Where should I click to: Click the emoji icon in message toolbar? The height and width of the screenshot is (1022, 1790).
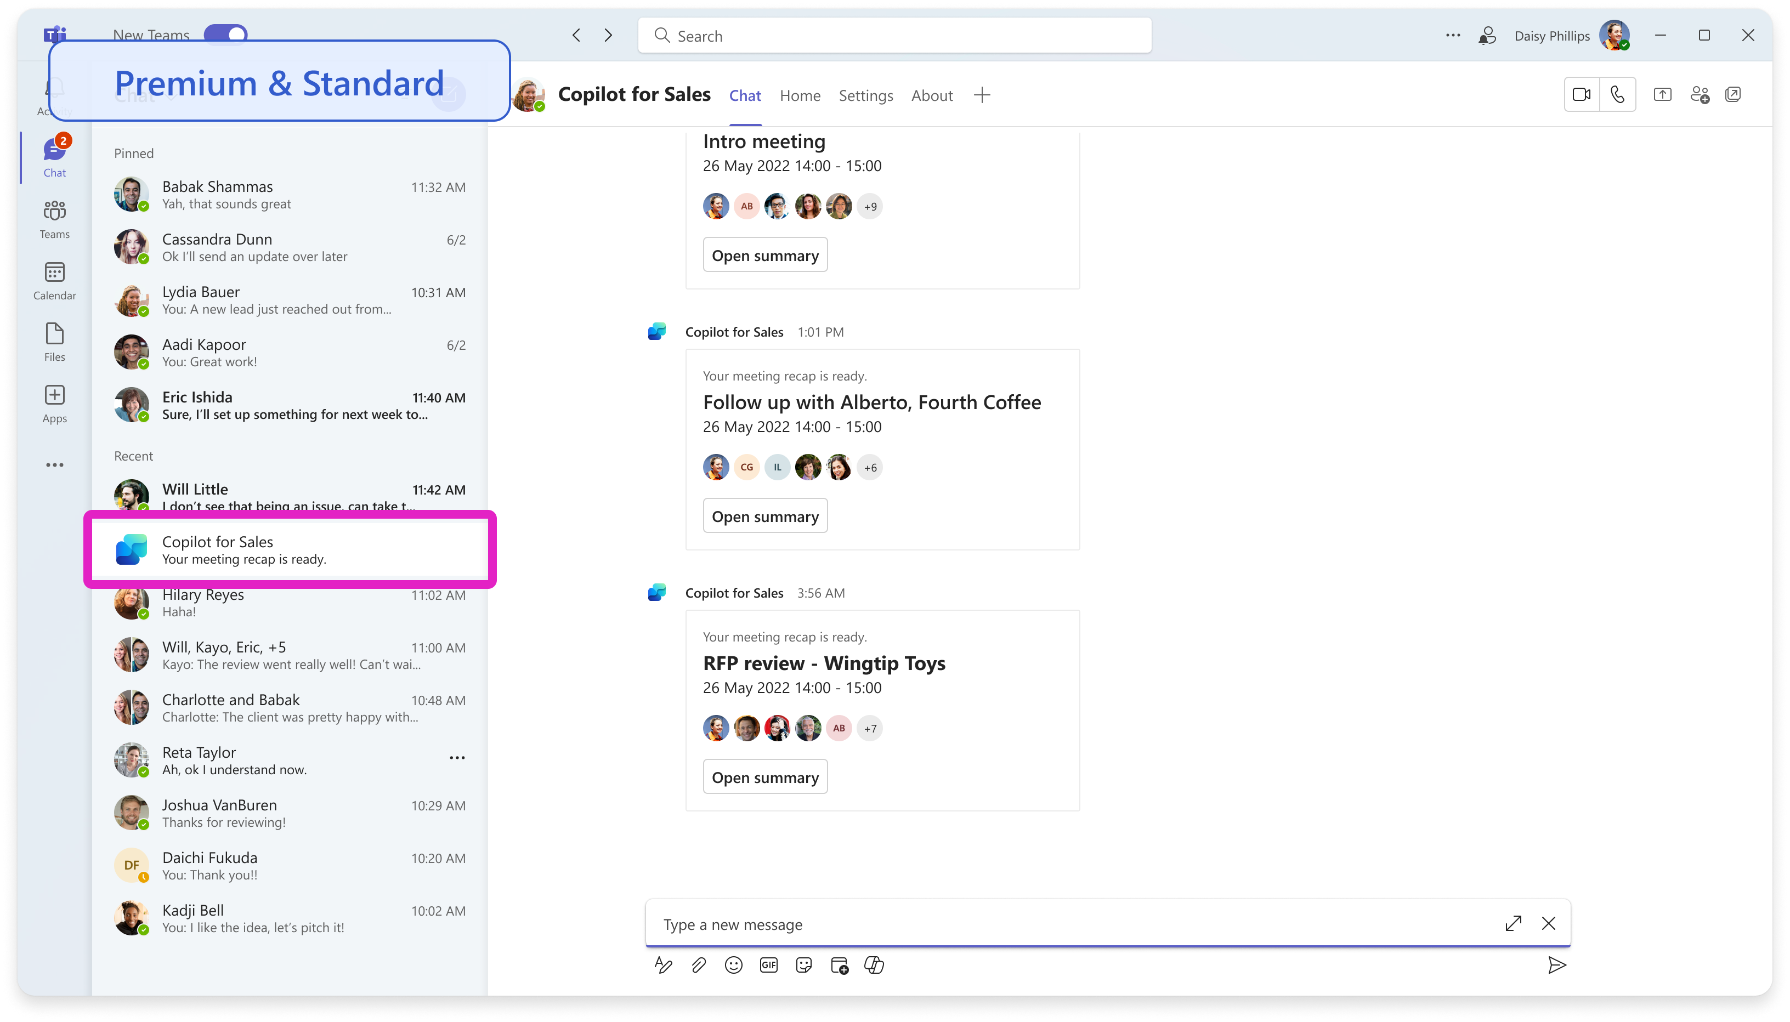click(x=734, y=966)
